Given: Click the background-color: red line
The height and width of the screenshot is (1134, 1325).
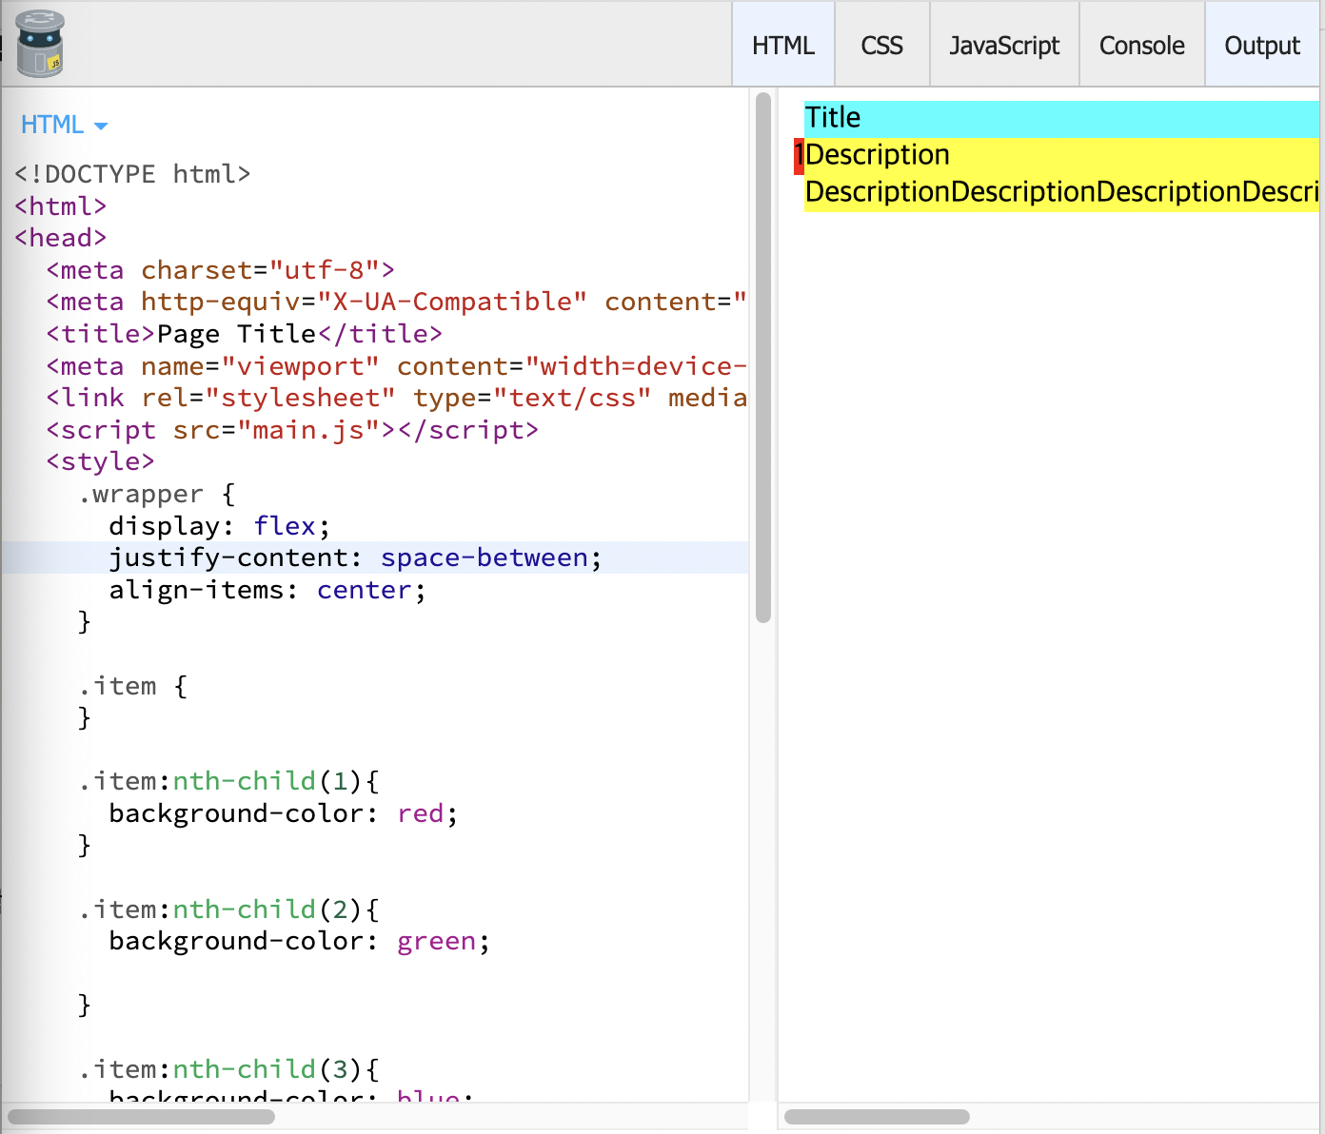Looking at the screenshot, I should click(x=284, y=813).
